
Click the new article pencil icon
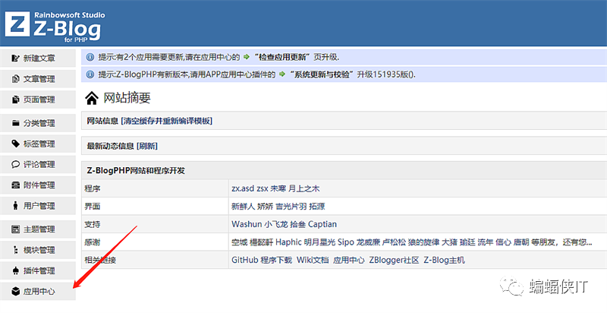[15, 58]
